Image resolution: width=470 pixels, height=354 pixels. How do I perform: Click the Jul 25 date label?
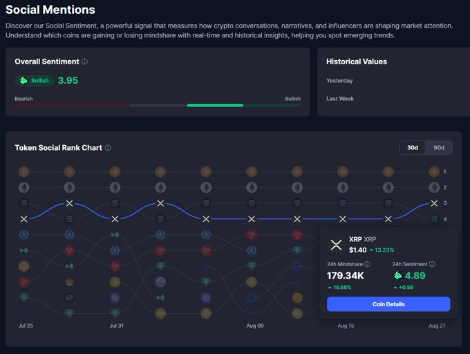26,326
